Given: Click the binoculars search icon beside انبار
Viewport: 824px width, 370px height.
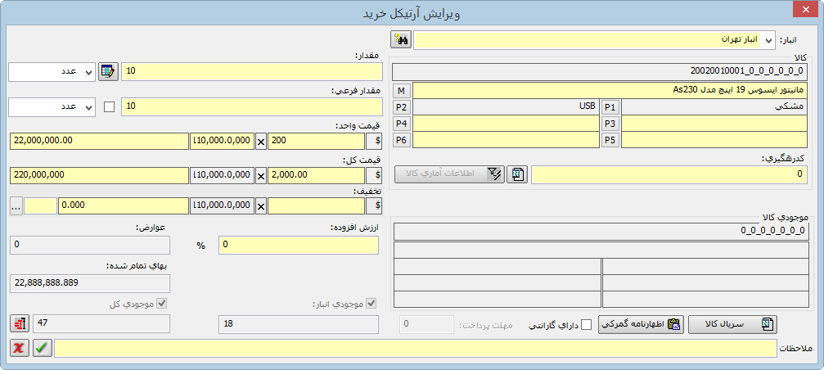Looking at the screenshot, I should 401,39.
